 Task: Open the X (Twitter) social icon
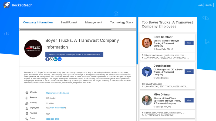point(51,59)
